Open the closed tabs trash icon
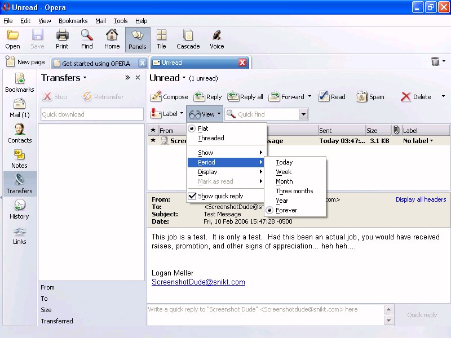The image size is (451, 338). (x=435, y=61)
